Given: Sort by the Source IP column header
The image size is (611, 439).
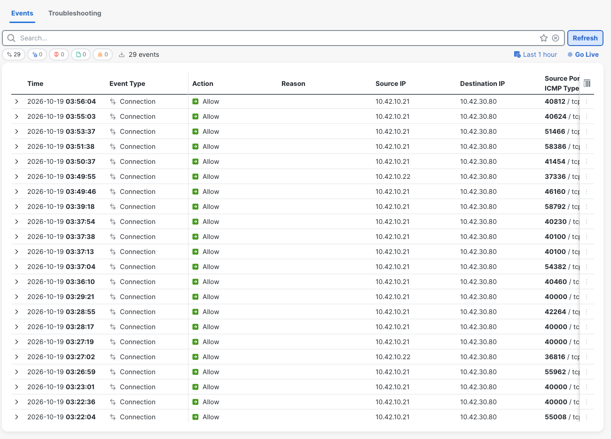Looking at the screenshot, I should coord(391,84).
